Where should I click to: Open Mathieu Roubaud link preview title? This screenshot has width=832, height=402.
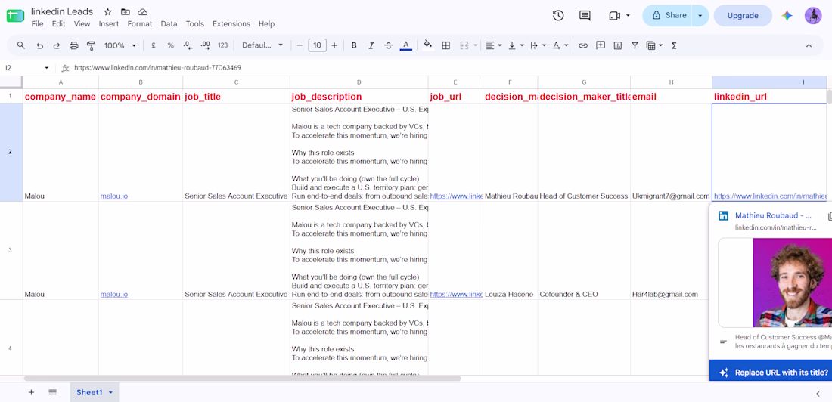[x=773, y=216]
